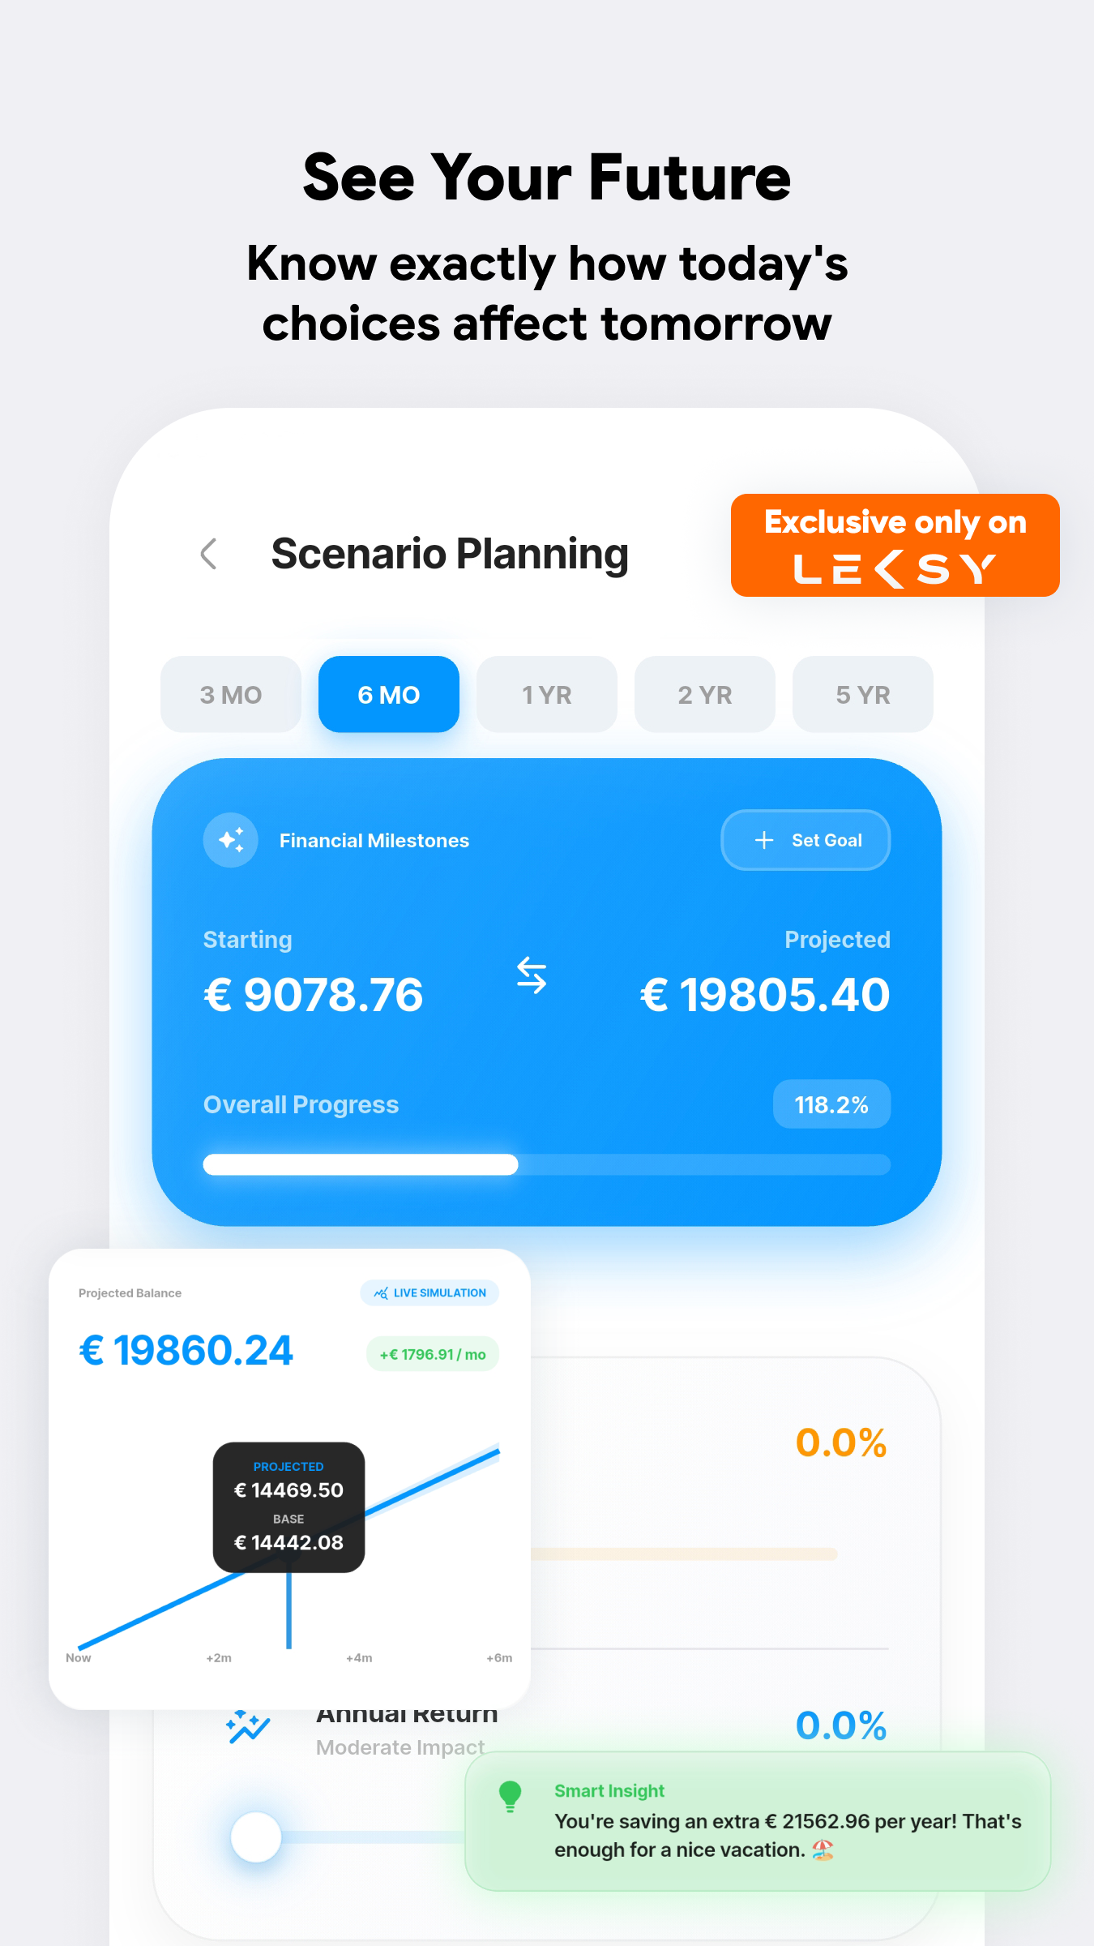Click the plus icon inside Set Goal
1094x1946 pixels.
(764, 840)
